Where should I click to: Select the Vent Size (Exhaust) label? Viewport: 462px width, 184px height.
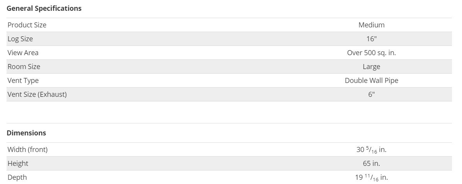coord(37,95)
